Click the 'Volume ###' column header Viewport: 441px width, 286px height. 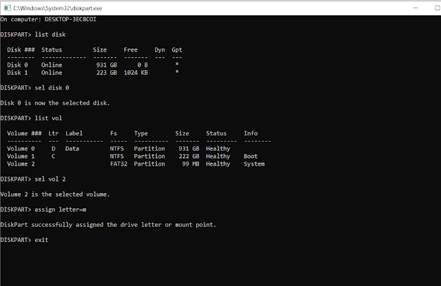click(24, 133)
